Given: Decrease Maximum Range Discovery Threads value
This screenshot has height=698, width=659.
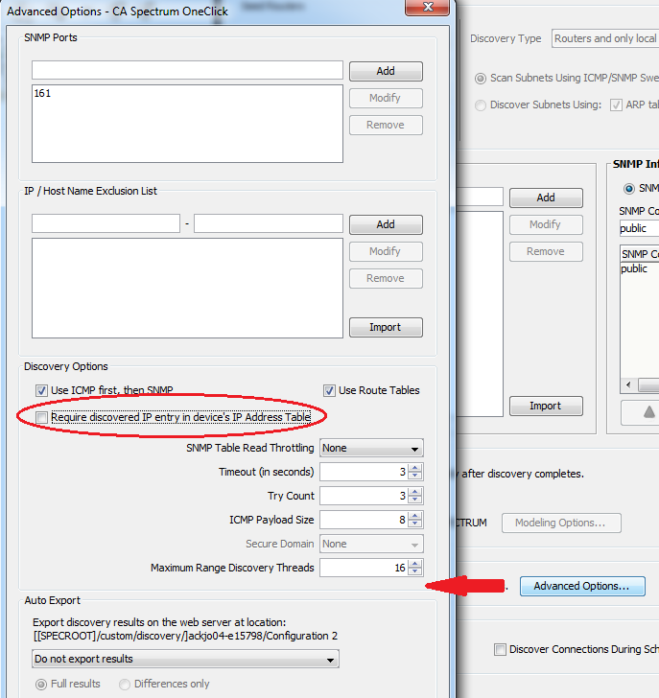Looking at the screenshot, I should click(x=415, y=571).
